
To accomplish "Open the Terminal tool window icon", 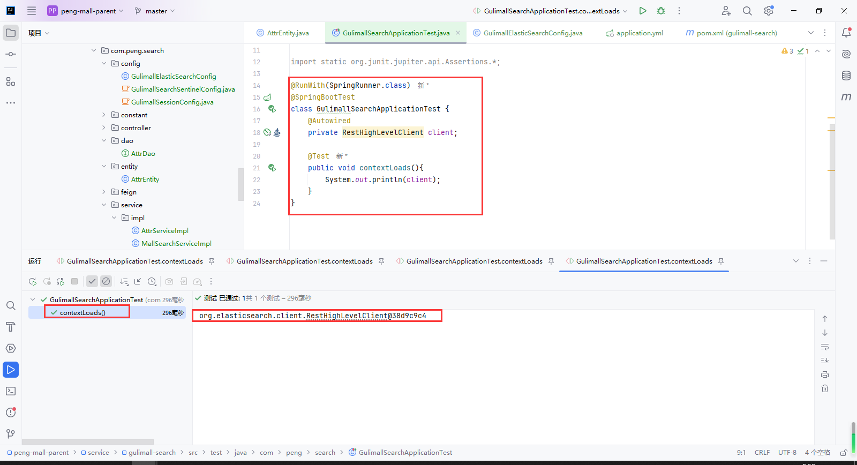I will pos(11,391).
